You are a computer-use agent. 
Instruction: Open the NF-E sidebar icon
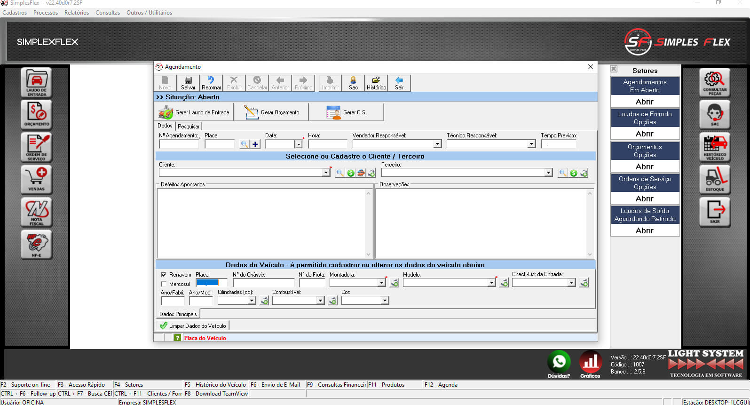(x=37, y=245)
